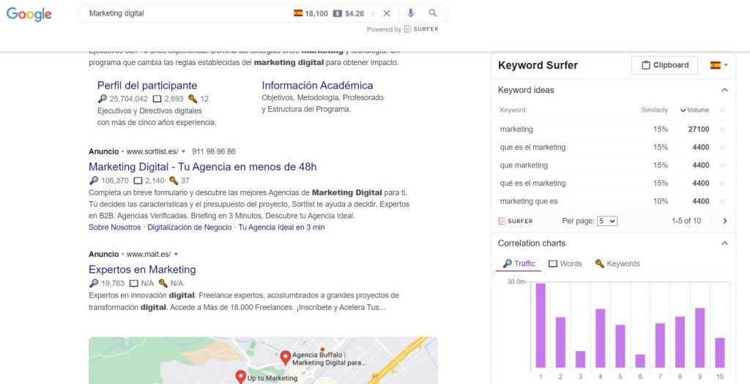
Task: Click the traffic bar for position 1
Action: click(541, 325)
